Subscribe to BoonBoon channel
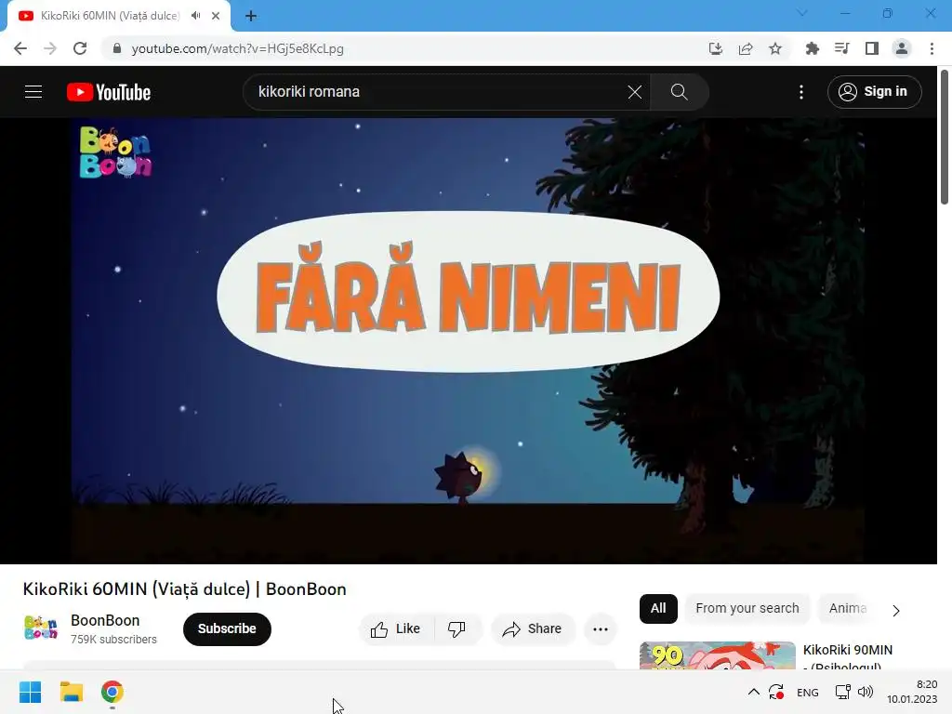This screenshot has width=952, height=714. point(227,628)
